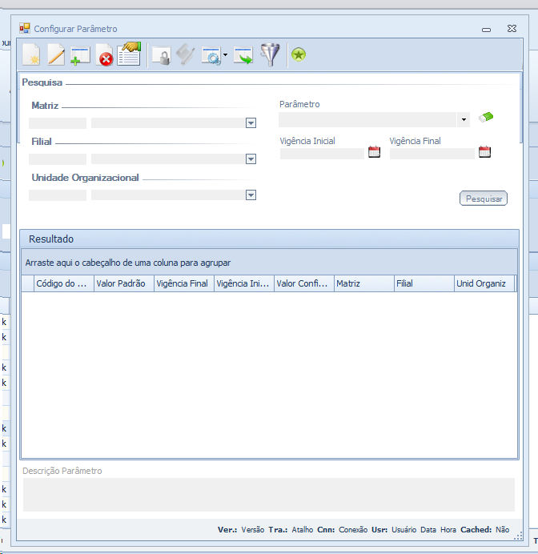Image resolution: width=538 pixels, height=554 pixels.
Task: Sort by Valor Padrão column header
Action: [x=123, y=283]
